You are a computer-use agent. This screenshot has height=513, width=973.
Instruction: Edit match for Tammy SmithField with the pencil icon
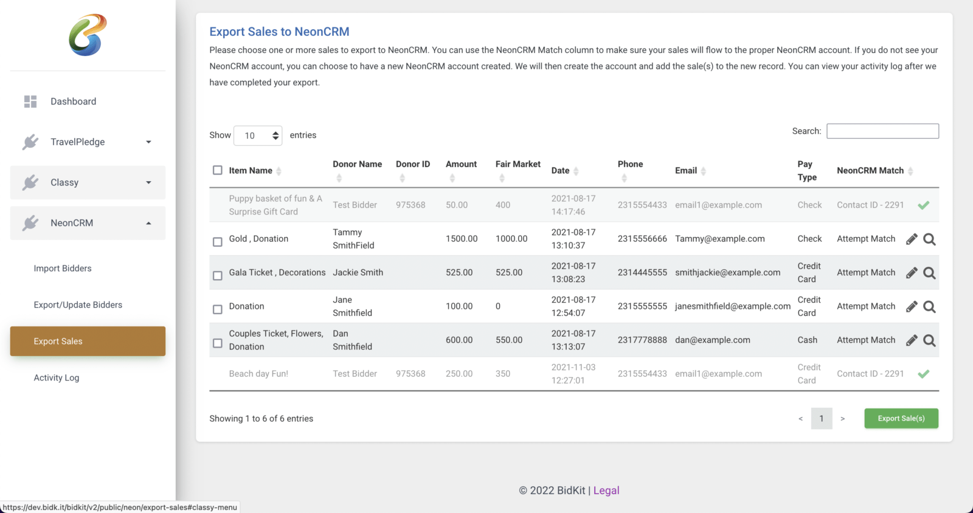[912, 239]
